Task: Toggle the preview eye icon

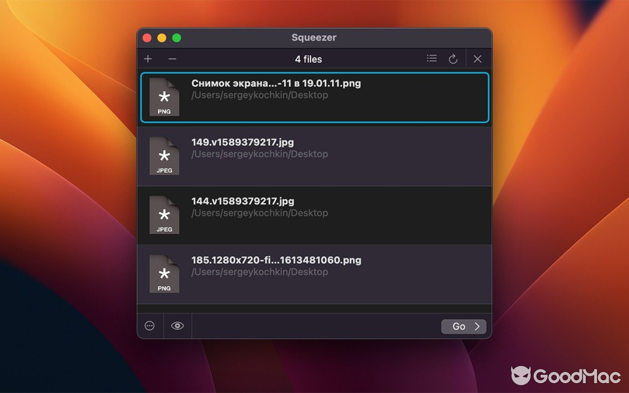Action: click(x=177, y=326)
